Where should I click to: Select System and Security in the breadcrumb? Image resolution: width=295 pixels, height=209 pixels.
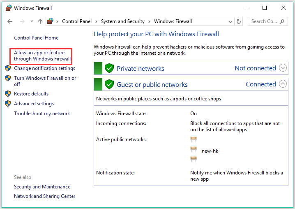point(123,21)
